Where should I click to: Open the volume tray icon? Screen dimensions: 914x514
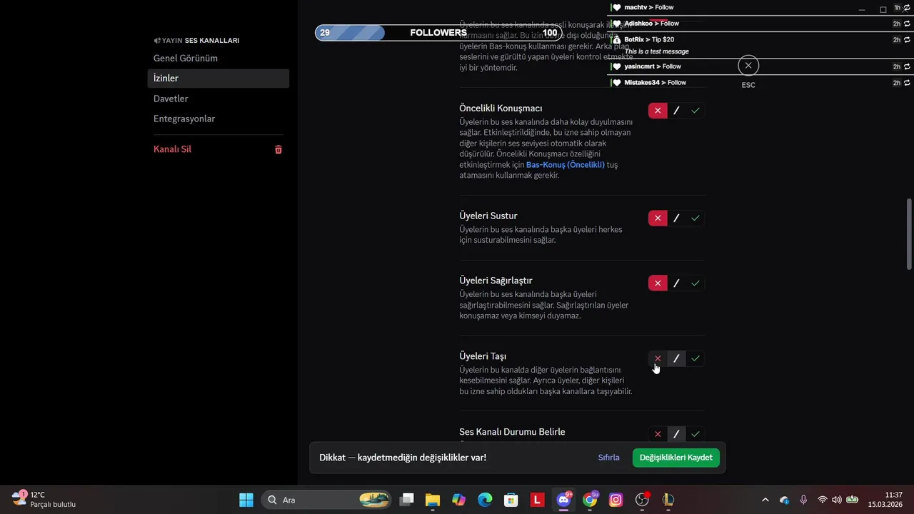coord(837,500)
